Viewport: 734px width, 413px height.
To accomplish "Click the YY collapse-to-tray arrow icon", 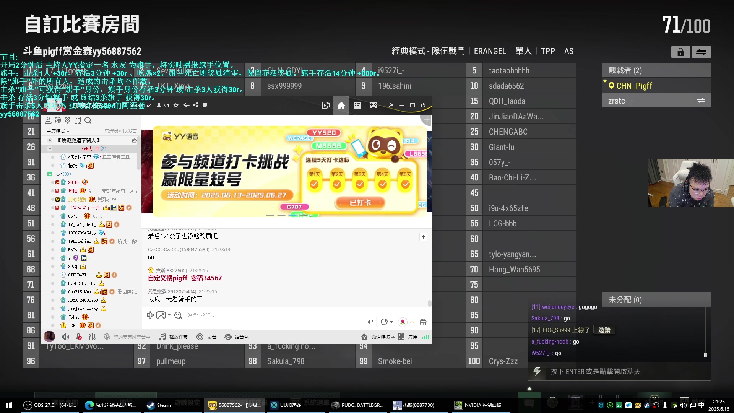I will click(391, 105).
